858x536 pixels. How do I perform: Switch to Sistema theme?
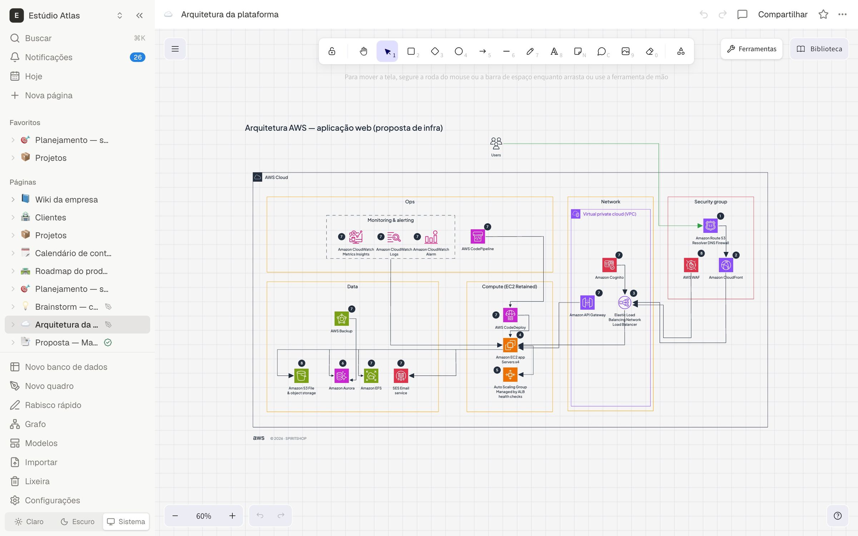click(x=126, y=521)
